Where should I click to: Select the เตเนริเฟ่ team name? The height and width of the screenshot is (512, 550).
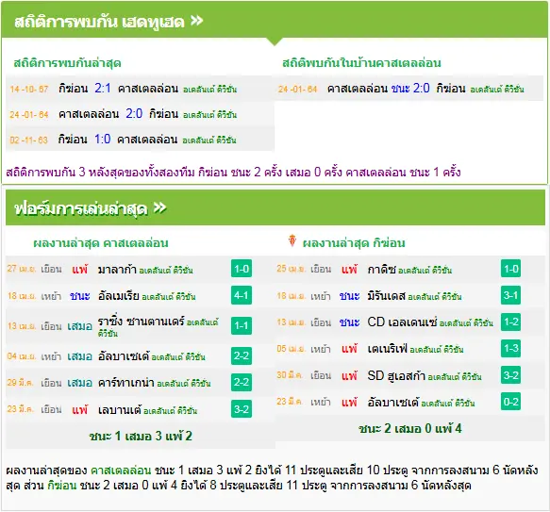coord(388,349)
